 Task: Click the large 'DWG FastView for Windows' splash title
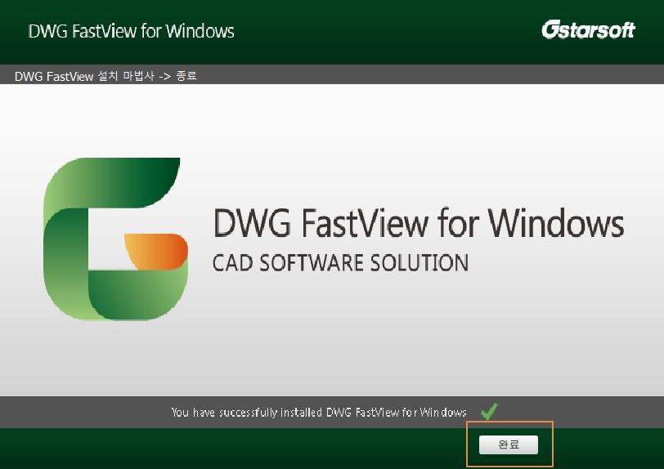coord(419,222)
